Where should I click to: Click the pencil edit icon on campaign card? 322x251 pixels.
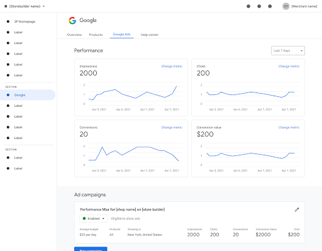click(297, 209)
